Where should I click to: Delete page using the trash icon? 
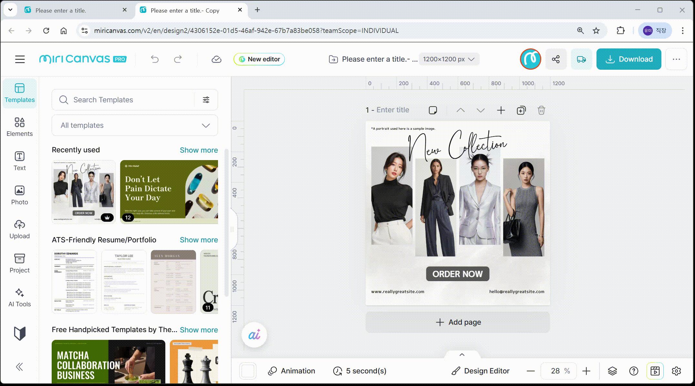(541, 110)
